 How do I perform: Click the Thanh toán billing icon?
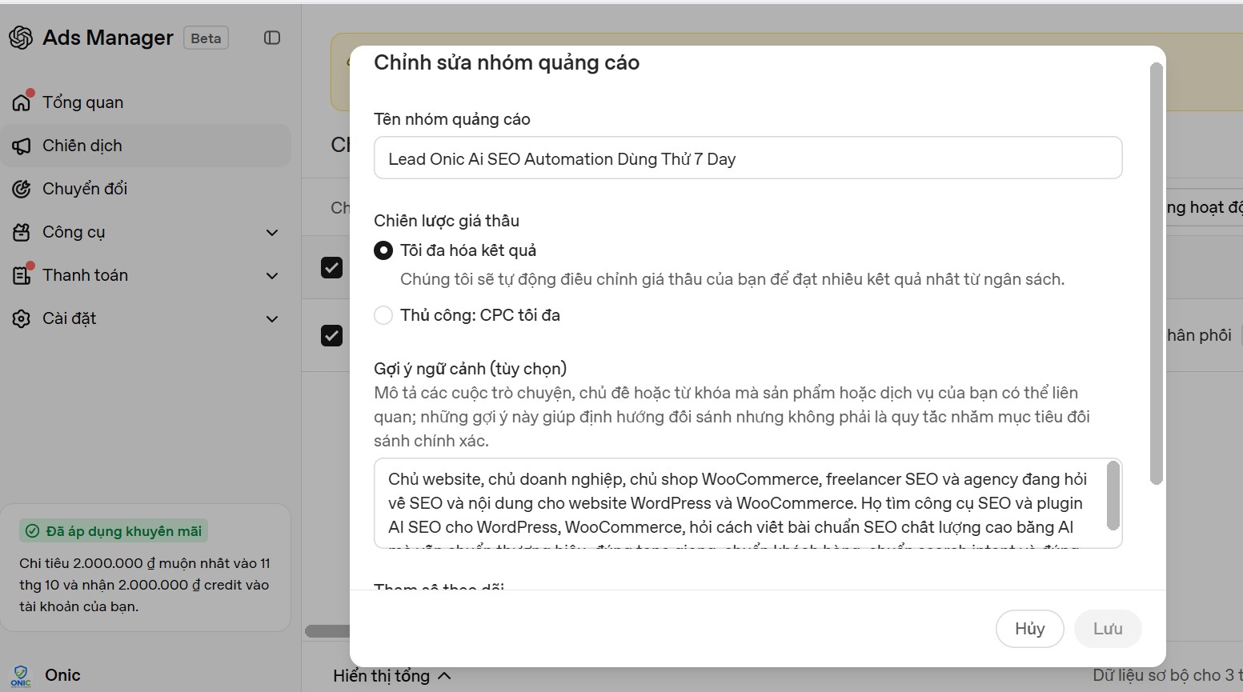(x=22, y=275)
